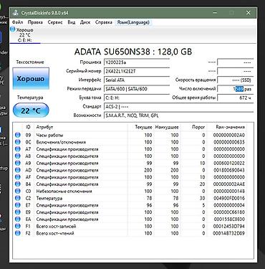This screenshot has width=265, height=269.
Task: Select the Небезопасные отключения attribute row
Action: point(130,191)
